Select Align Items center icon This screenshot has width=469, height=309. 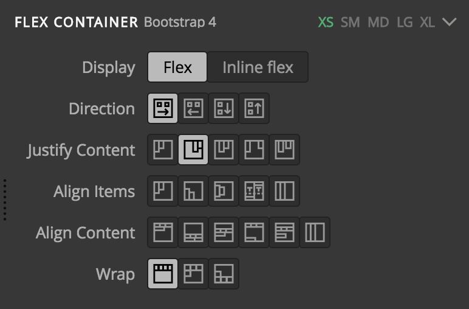[x=224, y=191]
